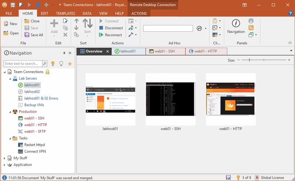The height and width of the screenshot is (181, 295).
Task: Click the yellow star favorites filter icon
Action: click(70, 64)
